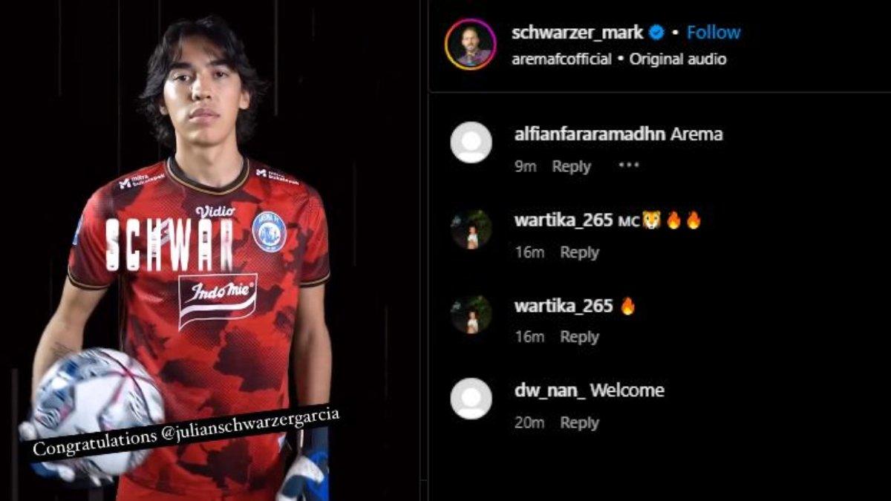Open the aremafcofficial audio source link
The width and height of the screenshot is (891, 501).
pyautogui.click(x=561, y=59)
